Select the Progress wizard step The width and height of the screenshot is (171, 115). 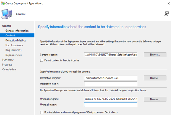click(x=7, y=64)
